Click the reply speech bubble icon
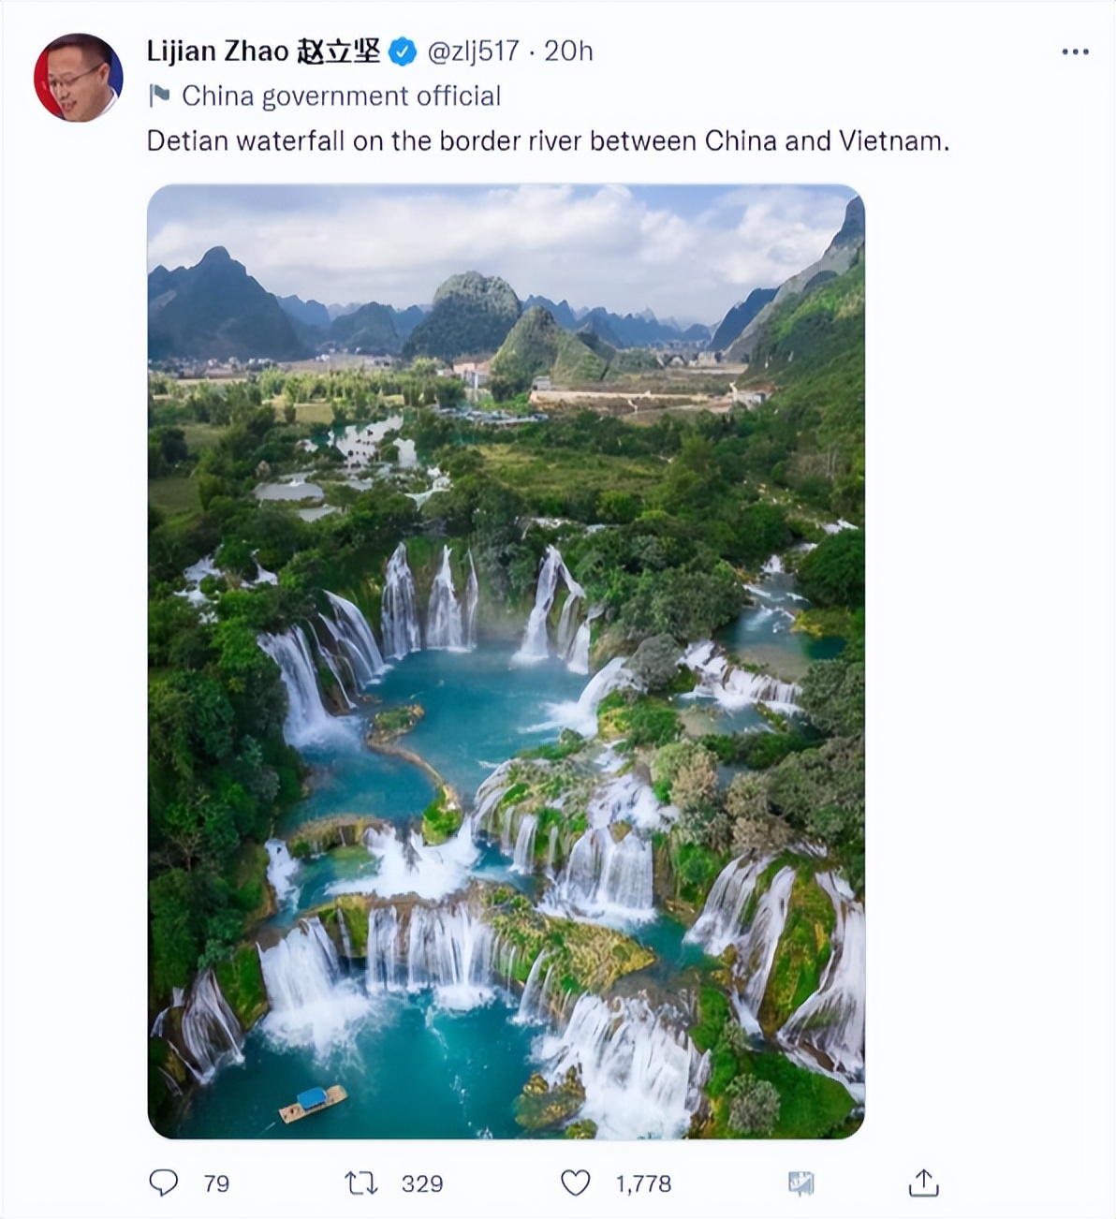This screenshot has width=1116, height=1219. (164, 1182)
